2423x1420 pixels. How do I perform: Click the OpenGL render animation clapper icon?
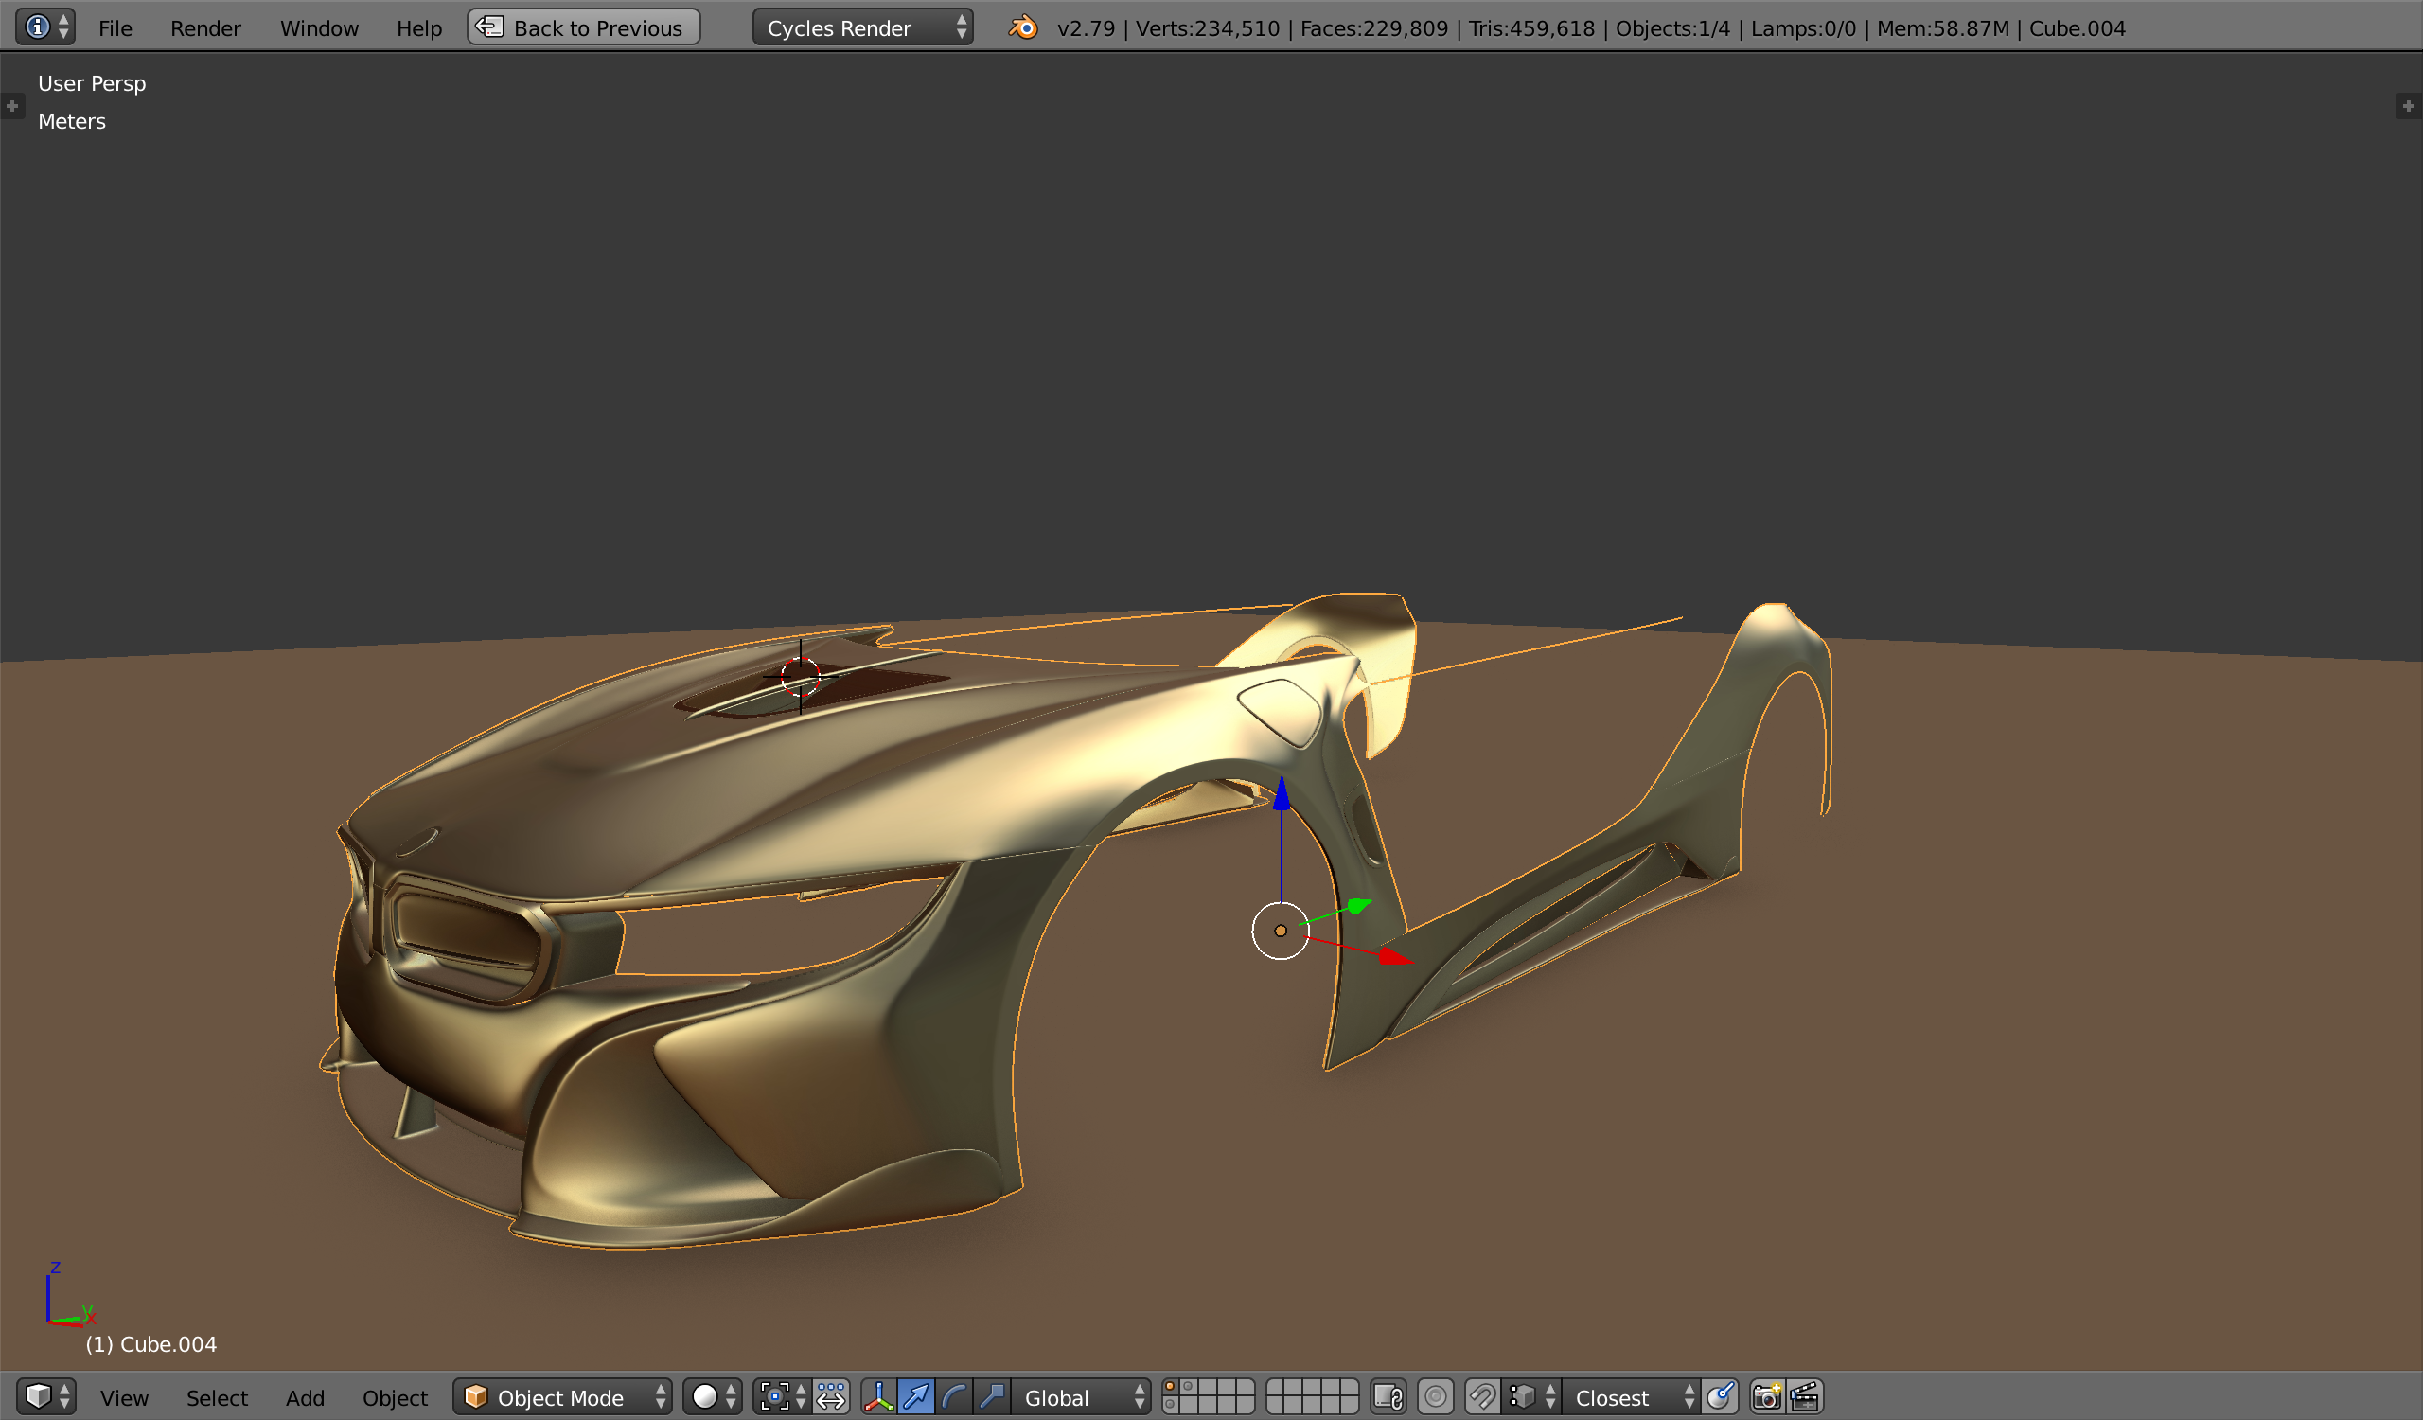(x=1805, y=1397)
